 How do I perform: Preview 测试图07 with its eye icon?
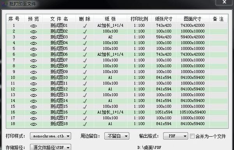click(x=34, y=61)
